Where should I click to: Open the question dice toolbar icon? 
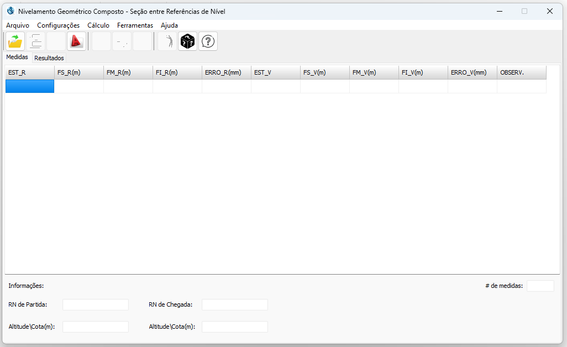187,41
